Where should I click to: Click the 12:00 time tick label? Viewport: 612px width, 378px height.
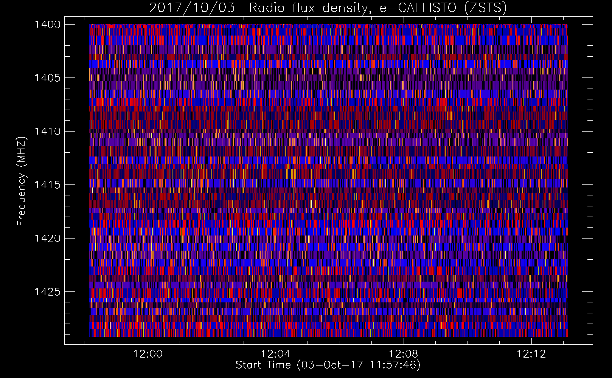tap(148, 354)
